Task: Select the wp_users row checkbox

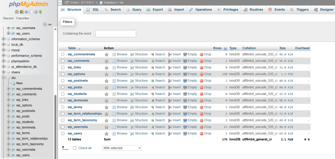Action: pyautogui.click(x=62, y=133)
